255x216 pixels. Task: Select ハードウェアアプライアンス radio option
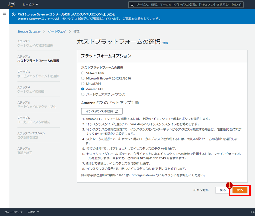[83, 94]
